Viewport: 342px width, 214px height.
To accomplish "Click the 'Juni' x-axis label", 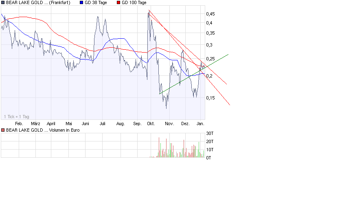I will click(85, 124).
